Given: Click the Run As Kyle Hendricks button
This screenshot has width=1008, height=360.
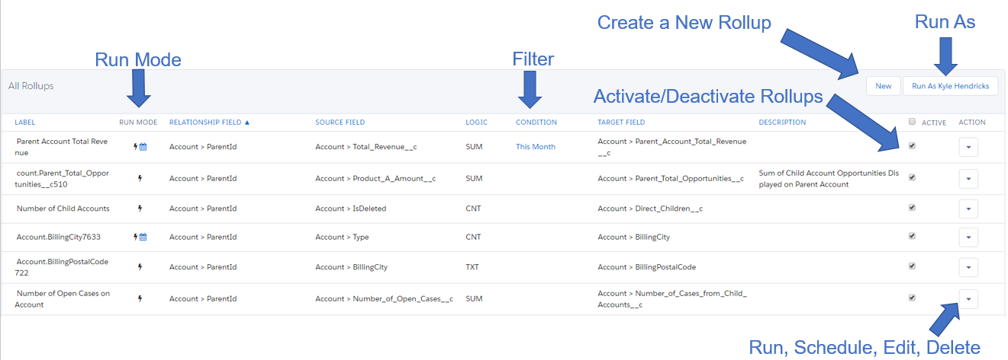Looking at the screenshot, I should pos(950,86).
